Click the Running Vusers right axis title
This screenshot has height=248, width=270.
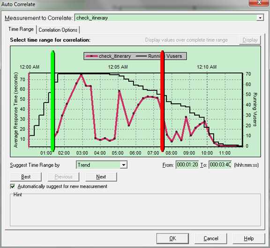255,109
